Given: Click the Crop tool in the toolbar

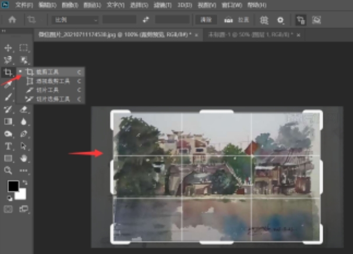Looking at the screenshot, I should (x=8, y=72).
